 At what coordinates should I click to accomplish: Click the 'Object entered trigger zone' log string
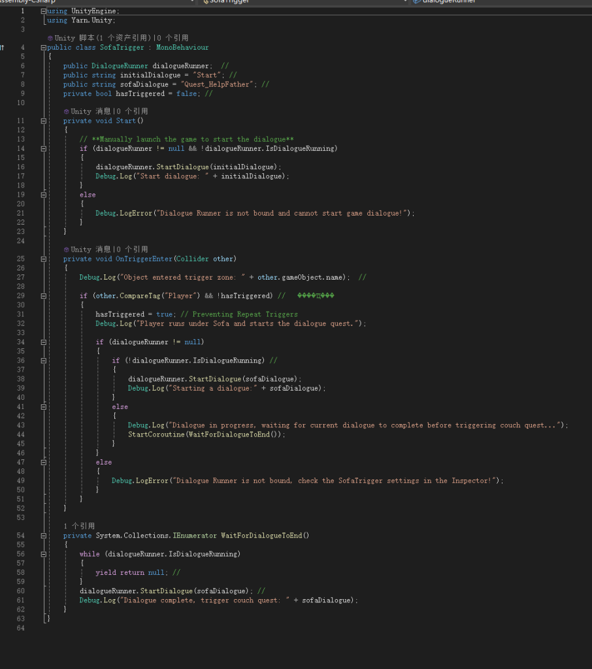pos(182,277)
